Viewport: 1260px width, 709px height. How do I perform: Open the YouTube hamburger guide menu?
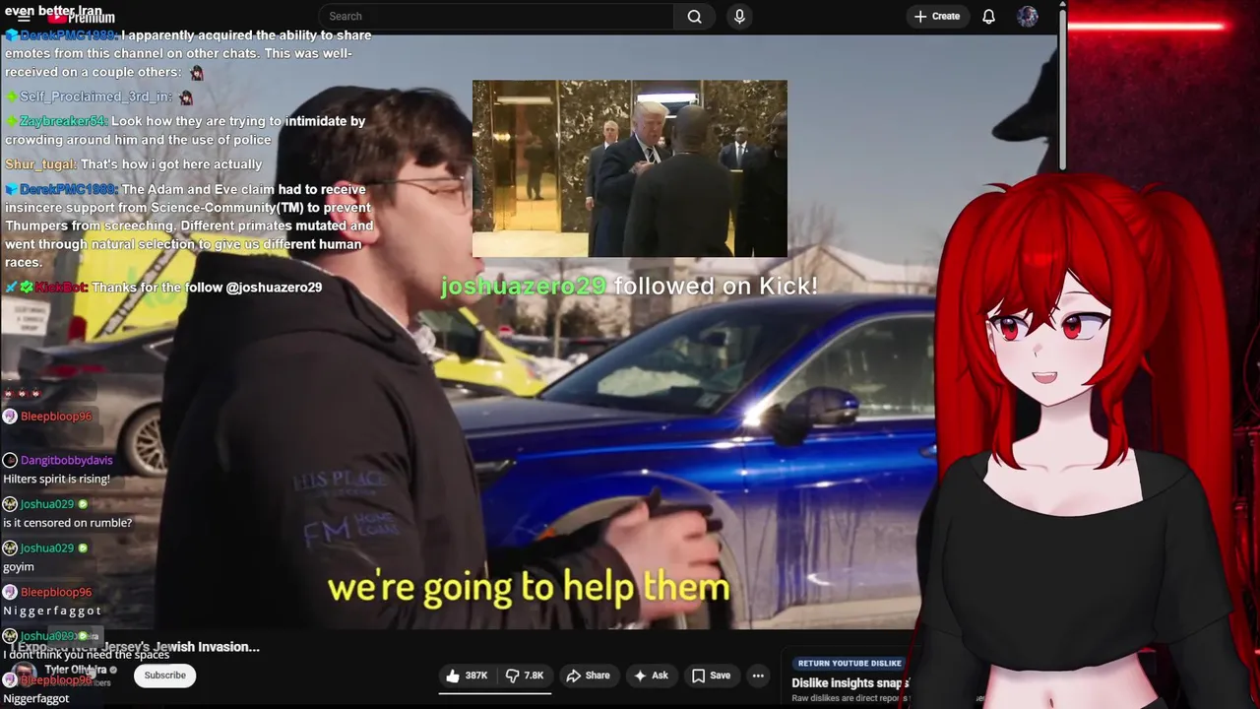click(24, 17)
